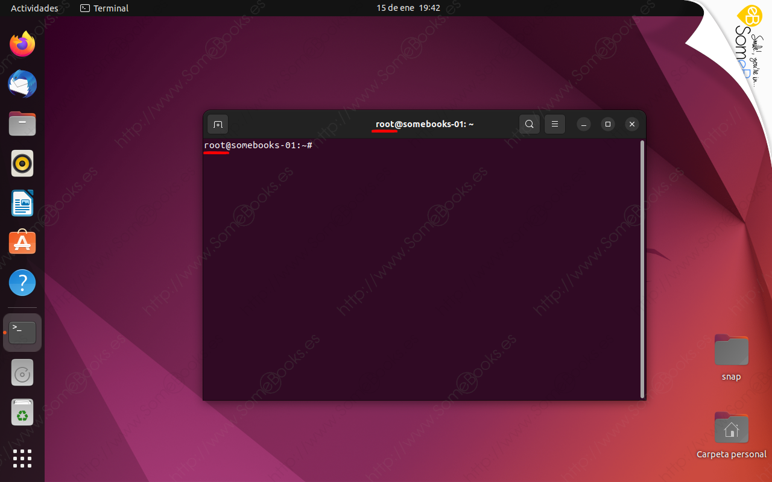
Task: Open the Files application icon
Action: click(22, 124)
